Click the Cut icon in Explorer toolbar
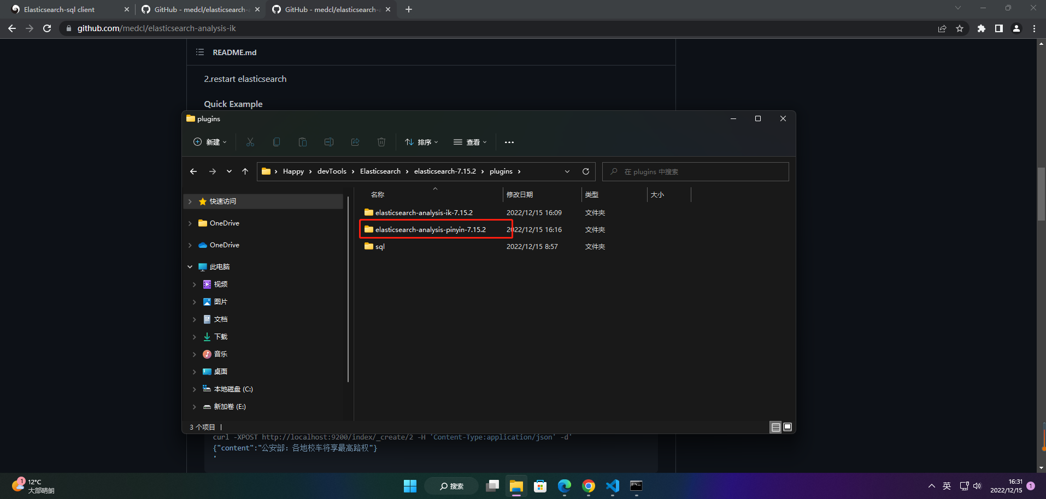The image size is (1046, 499). (x=250, y=142)
